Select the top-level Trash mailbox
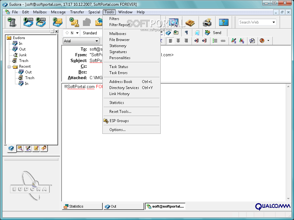This screenshot has width=294, height=220. coord(24,61)
